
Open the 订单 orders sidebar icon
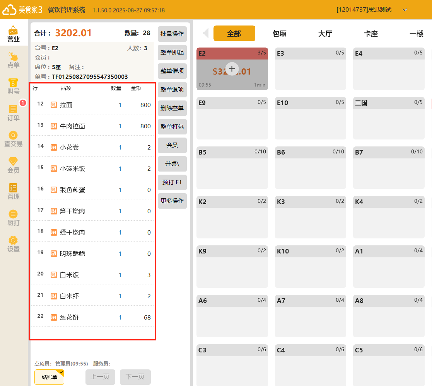click(x=14, y=113)
